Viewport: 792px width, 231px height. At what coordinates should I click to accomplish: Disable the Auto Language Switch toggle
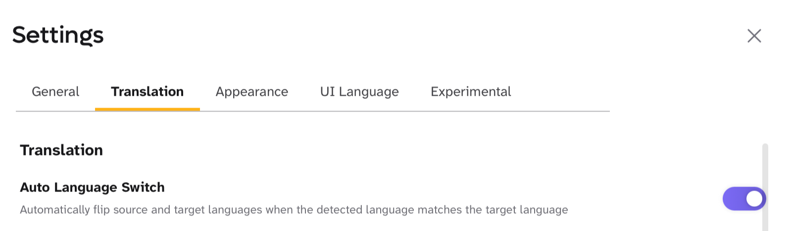pyautogui.click(x=744, y=198)
